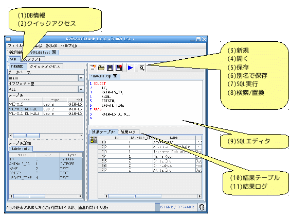Click the result table horizontal scrollbar

(x=153, y=196)
